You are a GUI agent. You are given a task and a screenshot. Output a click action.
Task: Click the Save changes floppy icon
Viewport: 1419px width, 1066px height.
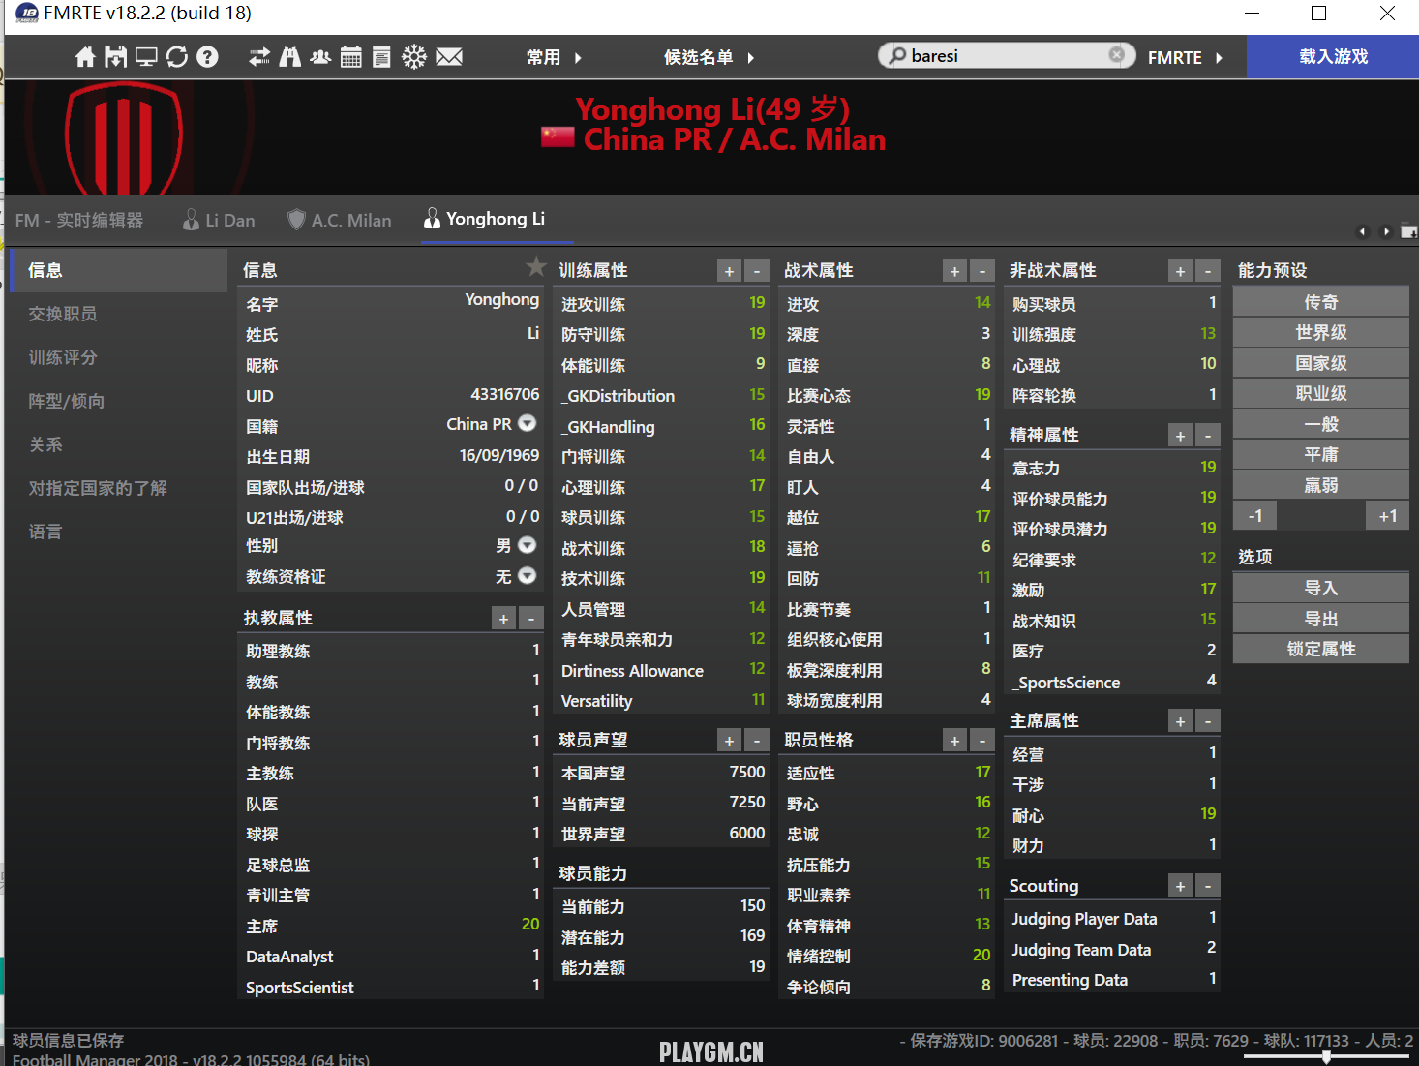[x=116, y=57]
